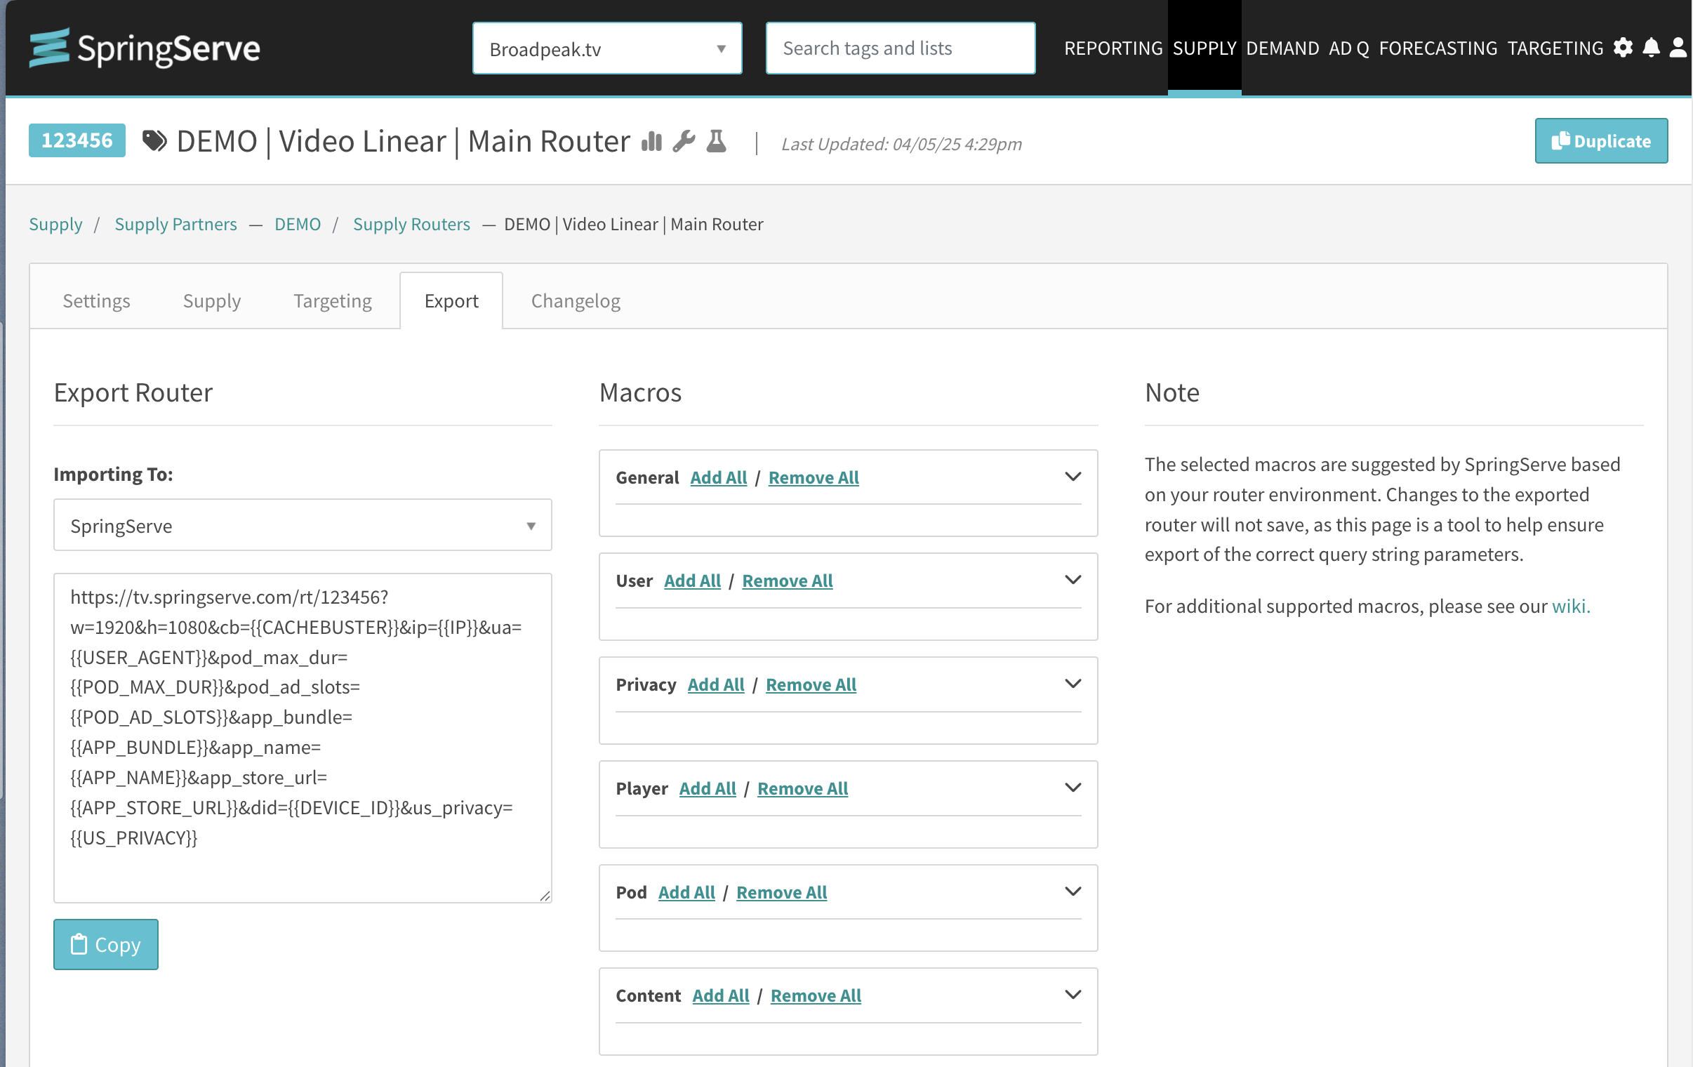Screen dimensions: 1693x1067
Task: Expand the Privacy macros section chevron
Action: (1073, 684)
